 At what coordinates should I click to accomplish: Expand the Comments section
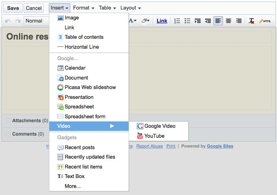8,134
